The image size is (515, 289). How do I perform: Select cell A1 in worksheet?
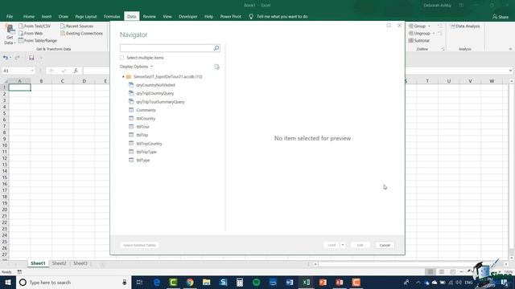(19, 88)
